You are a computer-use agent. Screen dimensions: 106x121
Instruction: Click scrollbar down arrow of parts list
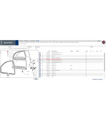pos(105,77)
